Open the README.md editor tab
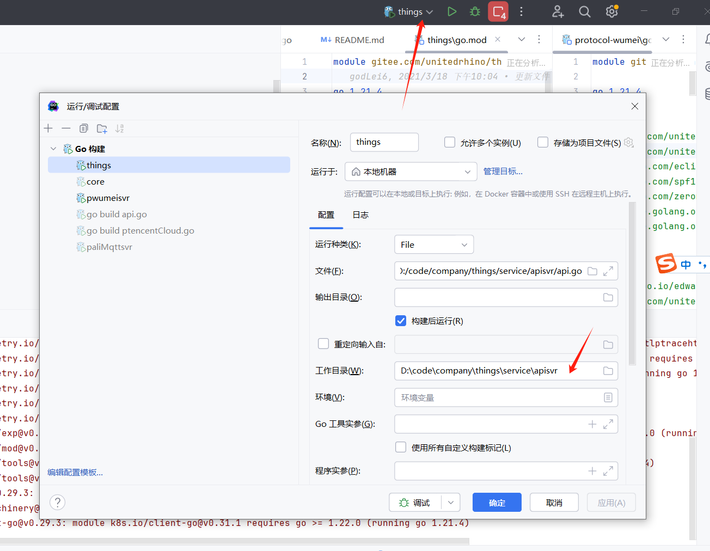710x551 pixels. click(353, 40)
